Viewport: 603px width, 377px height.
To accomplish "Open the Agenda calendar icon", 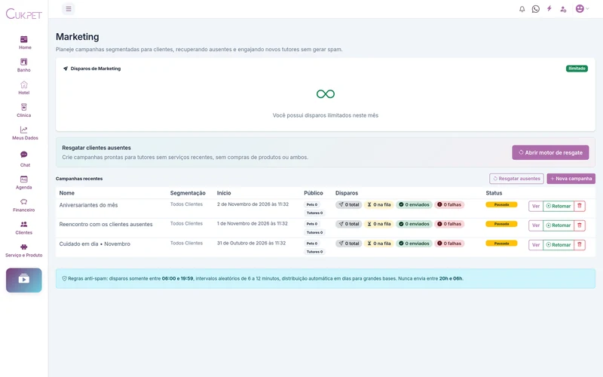I will point(24,179).
